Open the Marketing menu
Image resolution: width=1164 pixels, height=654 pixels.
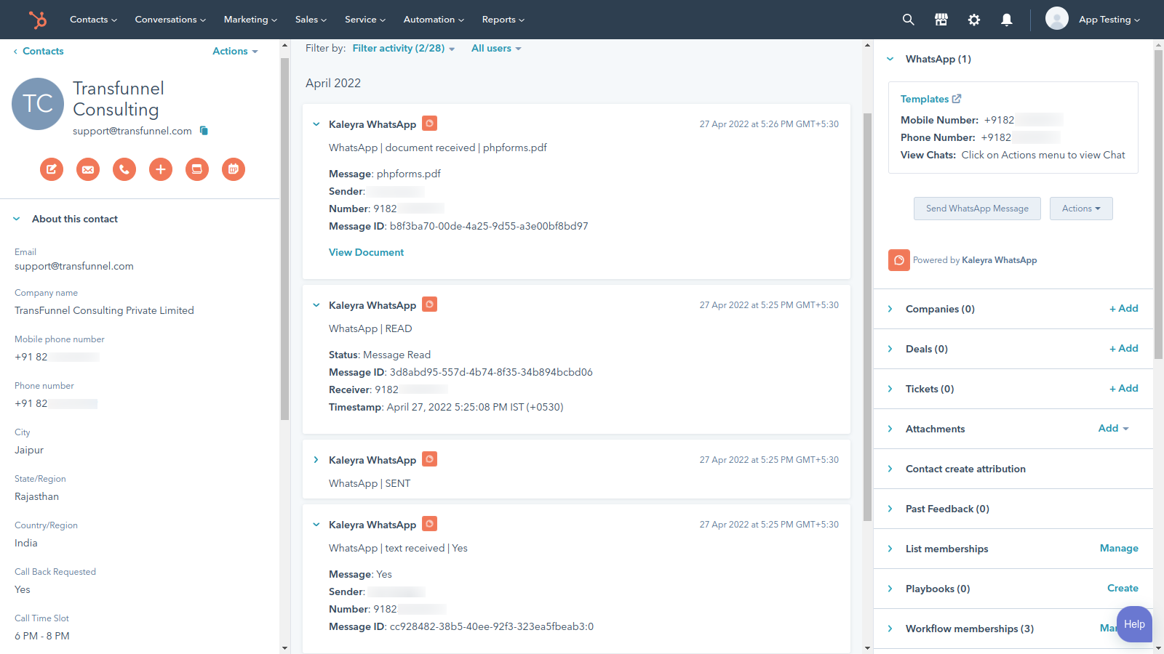pos(250,20)
